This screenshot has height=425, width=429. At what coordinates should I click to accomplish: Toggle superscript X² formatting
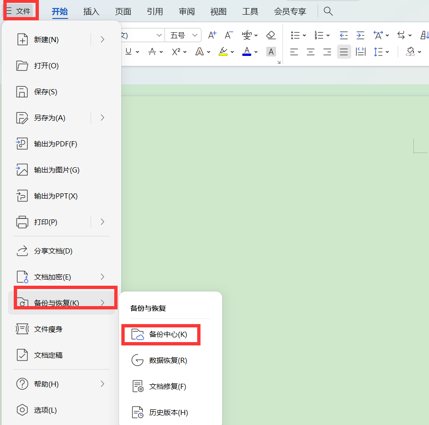point(176,52)
